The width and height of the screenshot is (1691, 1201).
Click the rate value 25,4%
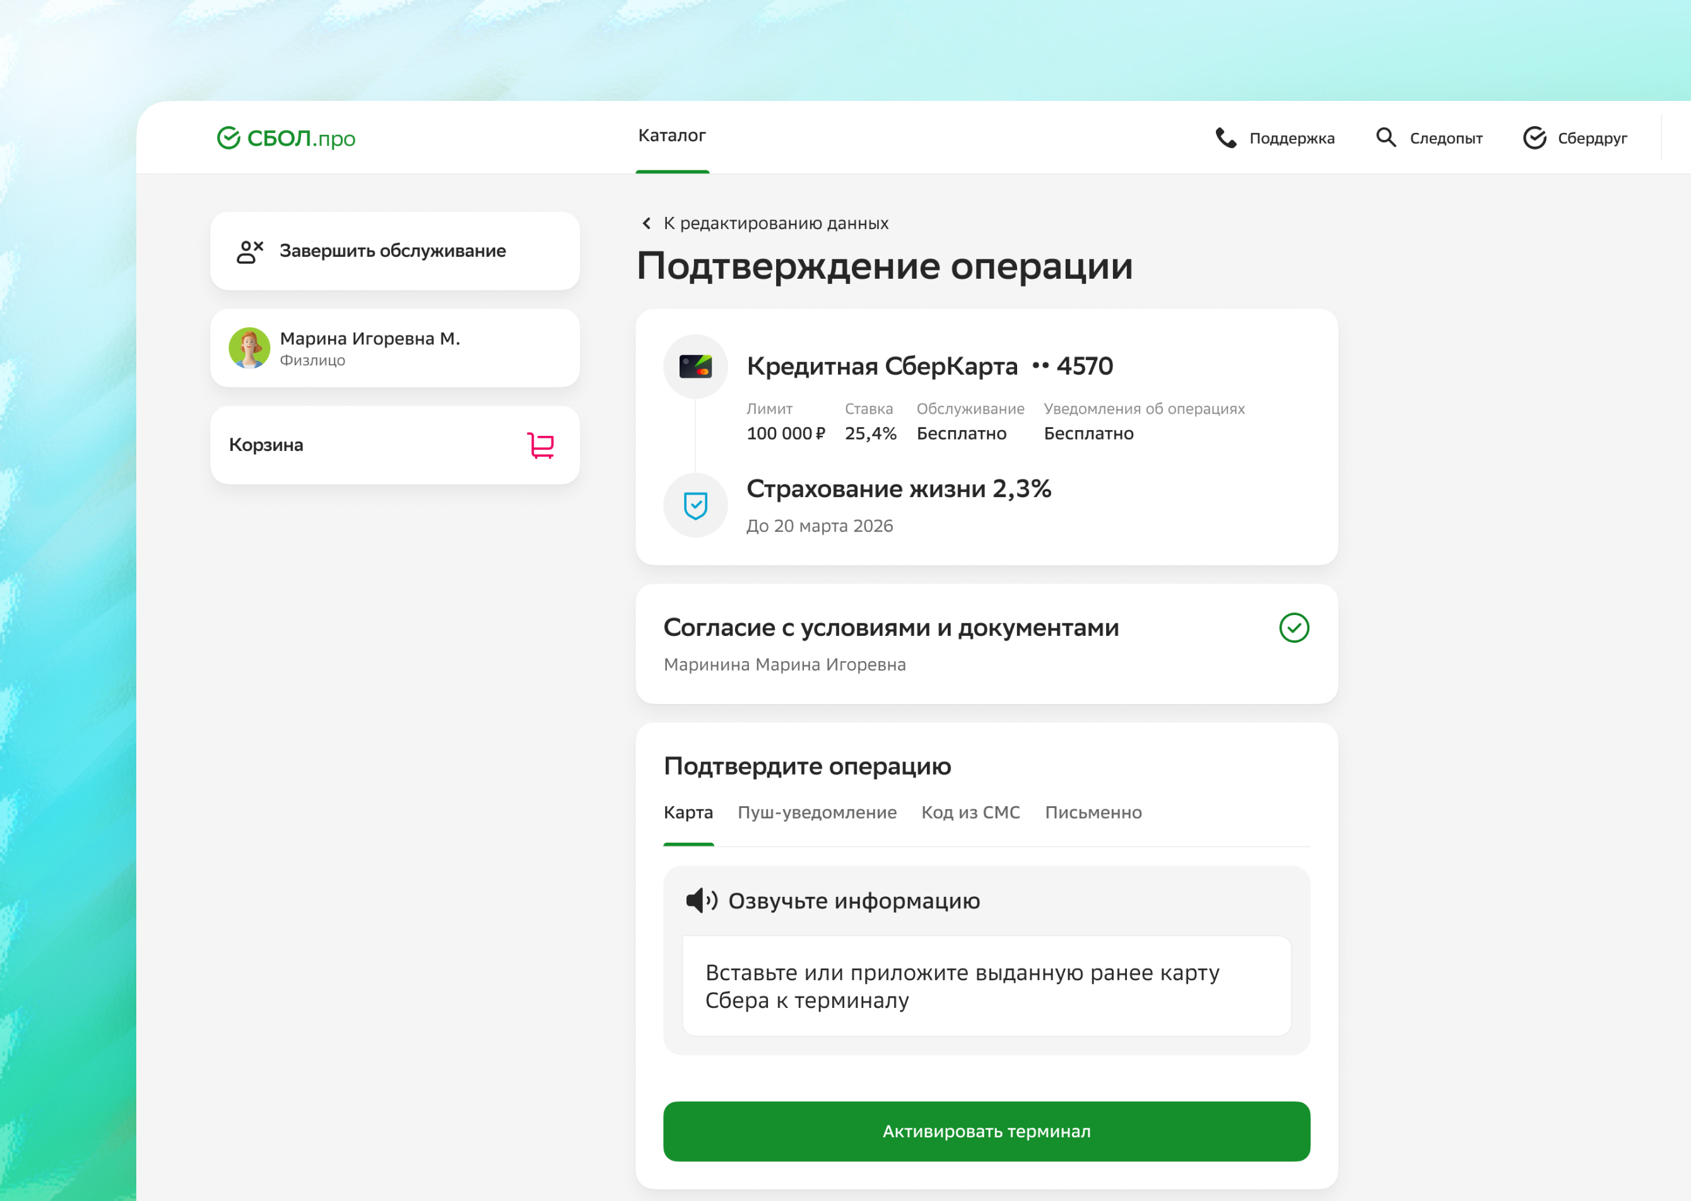coord(870,434)
